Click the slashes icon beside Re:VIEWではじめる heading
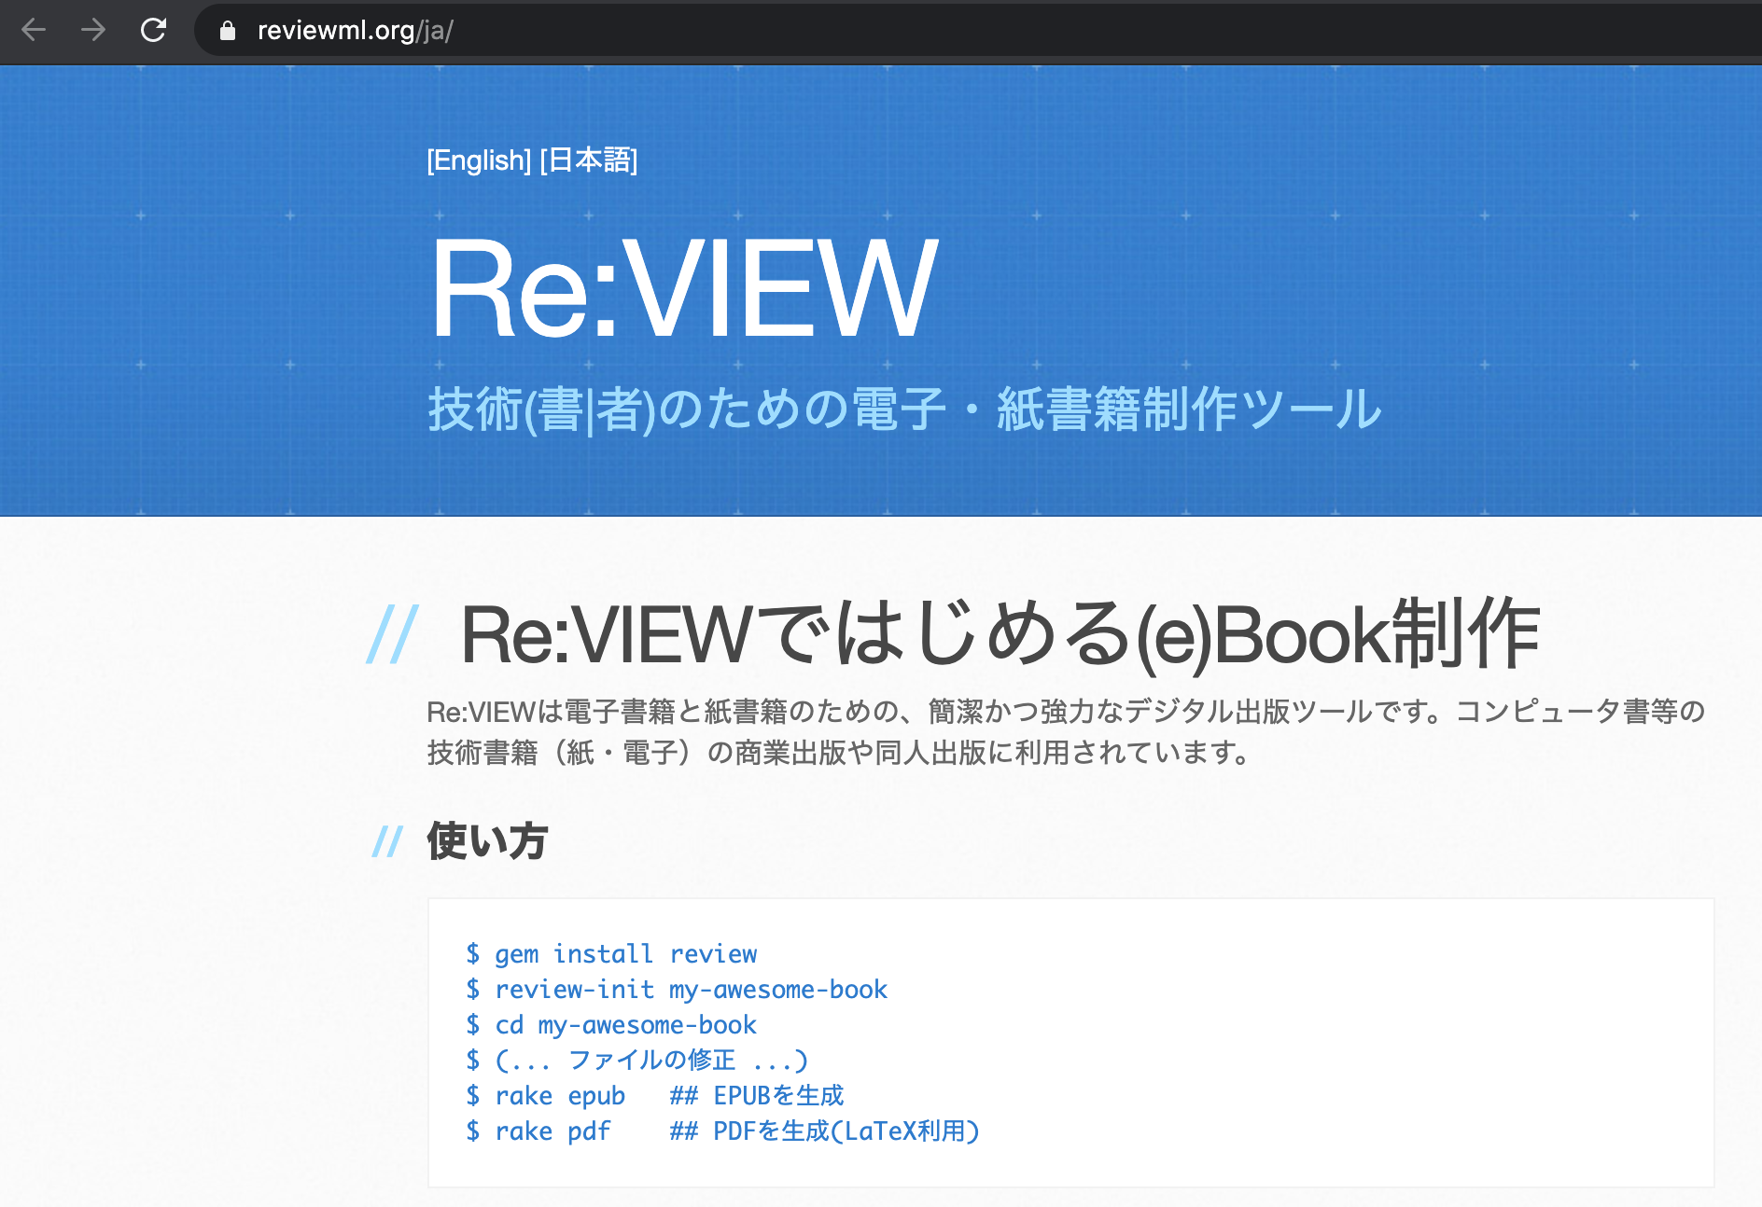The width and height of the screenshot is (1762, 1207). click(x=393, y=634)
